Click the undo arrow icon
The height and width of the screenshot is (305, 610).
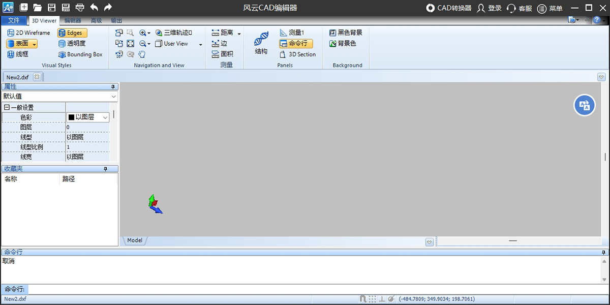pos(94,8)
